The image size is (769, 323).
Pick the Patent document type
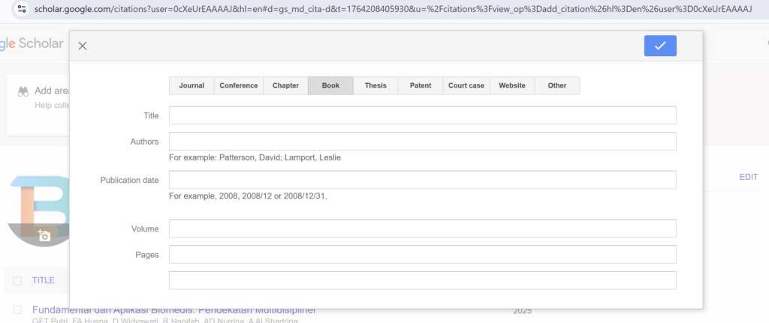tap(421, 85)
